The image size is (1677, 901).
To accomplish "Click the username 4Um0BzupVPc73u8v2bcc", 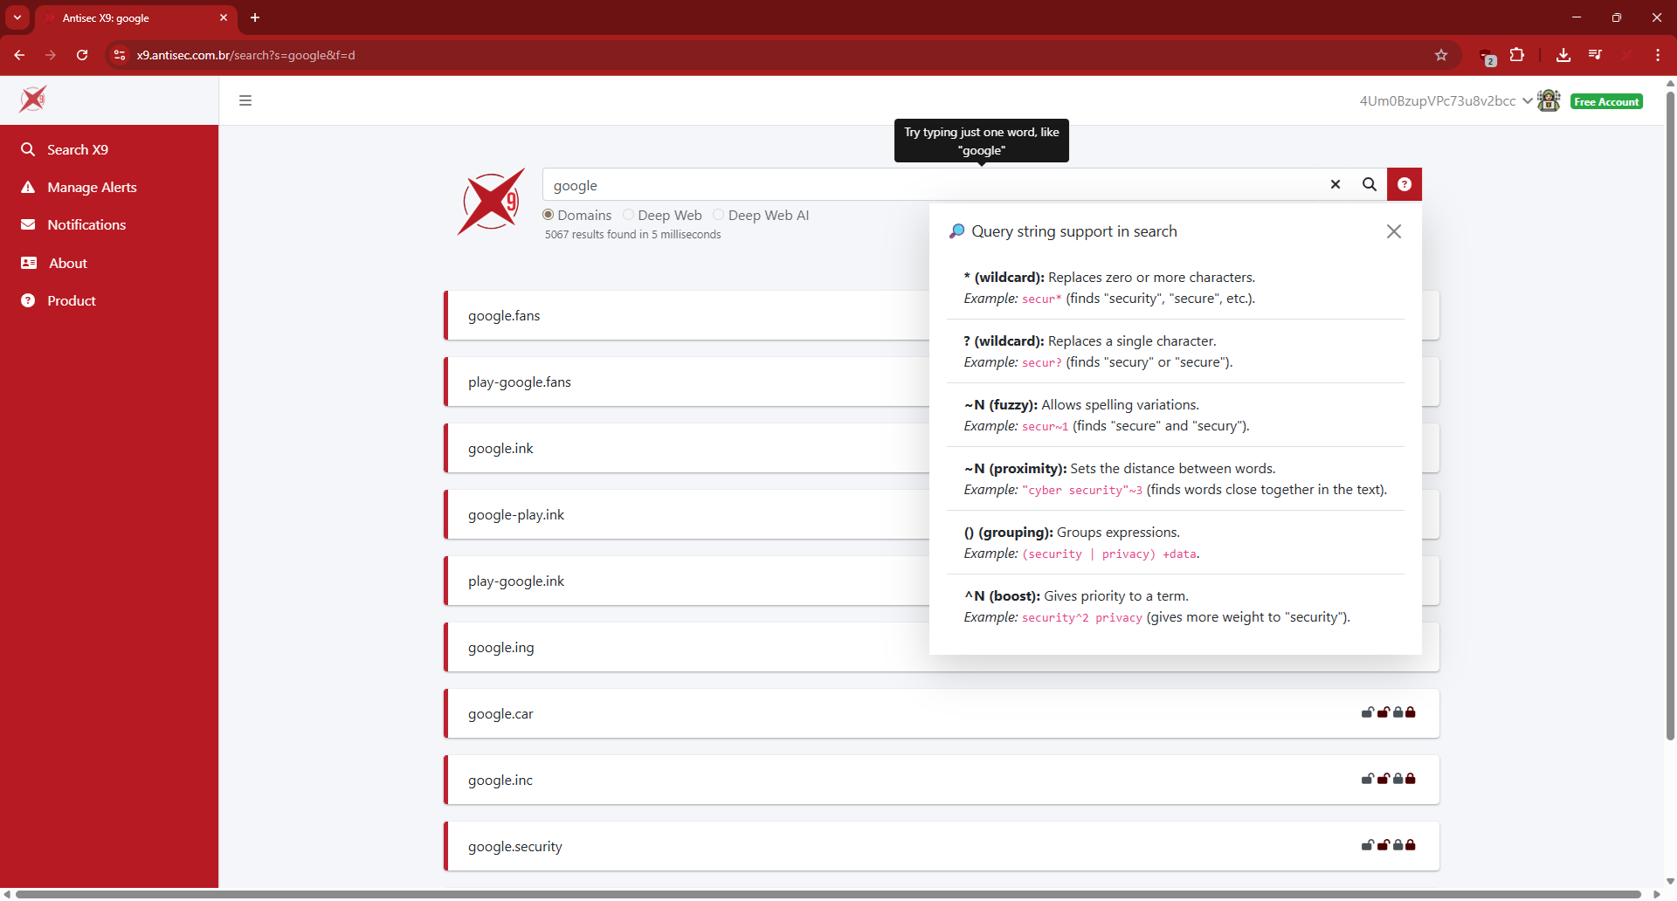I will (x=1437, y=100).
